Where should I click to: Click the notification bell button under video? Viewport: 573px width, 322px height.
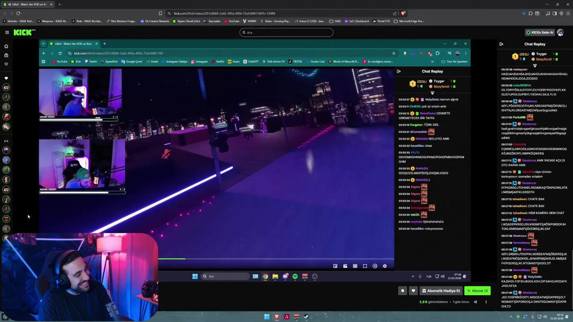(402, 291)
